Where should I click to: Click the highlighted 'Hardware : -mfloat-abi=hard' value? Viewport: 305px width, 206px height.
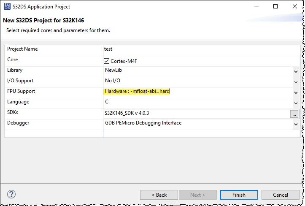pyautogui.click(x=137, y=91)
